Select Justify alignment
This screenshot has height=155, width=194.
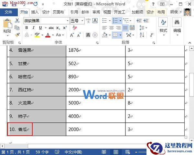[125, 28]
